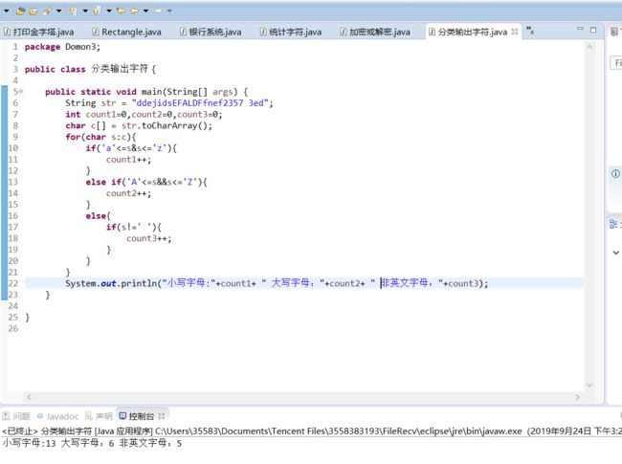Click 'else if' on line 13
The image size is (622, 464).
tap(103, 182)
